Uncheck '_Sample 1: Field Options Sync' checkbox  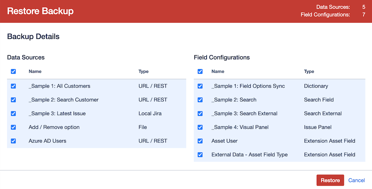pyautogui.click(x=200, y=86)
